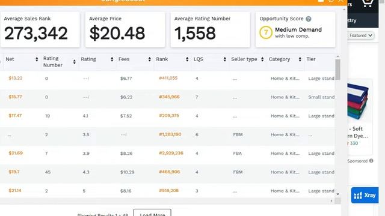Select net value $15.77
This screenshot has width=385, height=216.
[15, 97]
